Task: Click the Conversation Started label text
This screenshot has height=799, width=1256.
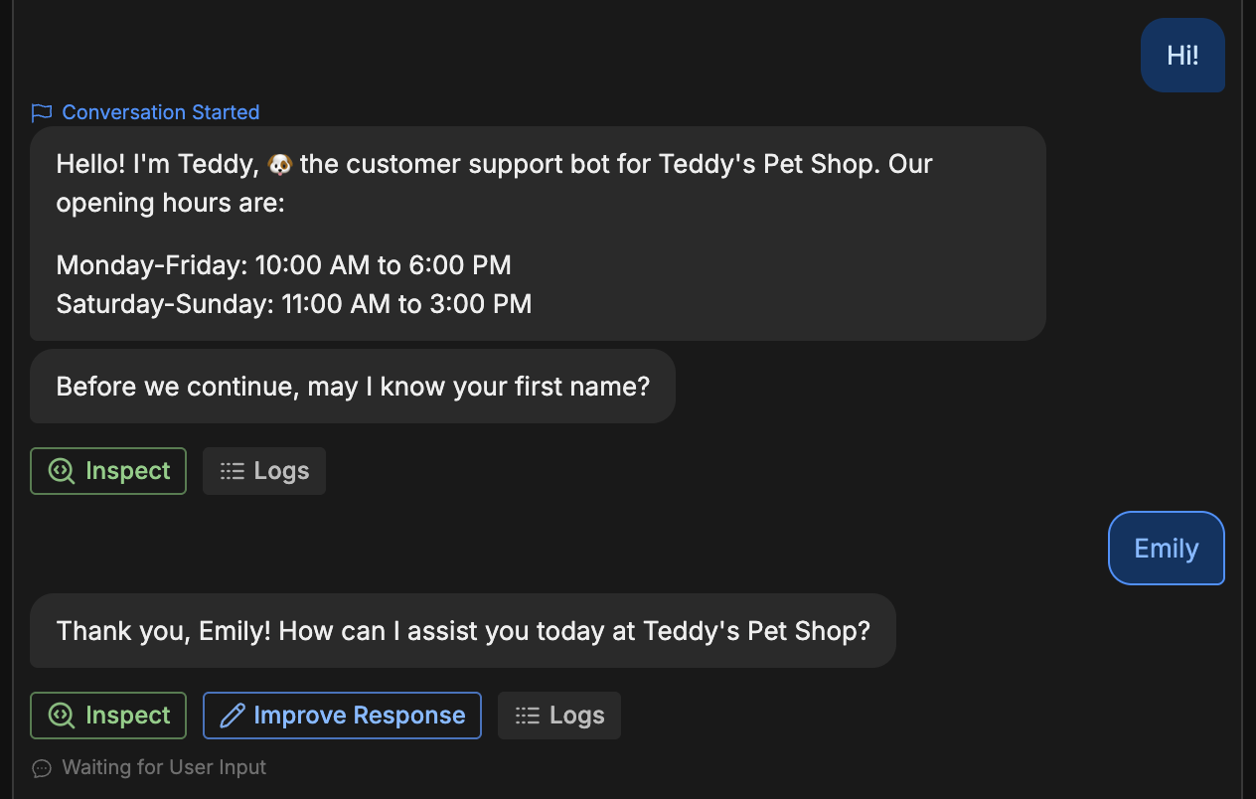Action: click(x=161, y=112)
